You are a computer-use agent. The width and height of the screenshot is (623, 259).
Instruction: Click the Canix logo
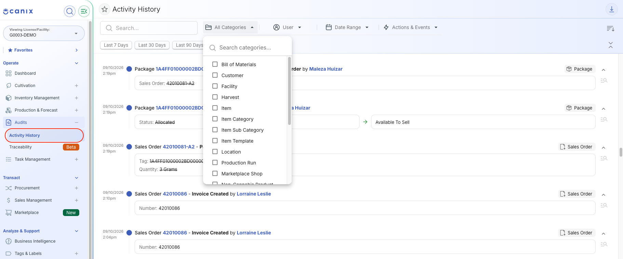(x=18, y=11)
